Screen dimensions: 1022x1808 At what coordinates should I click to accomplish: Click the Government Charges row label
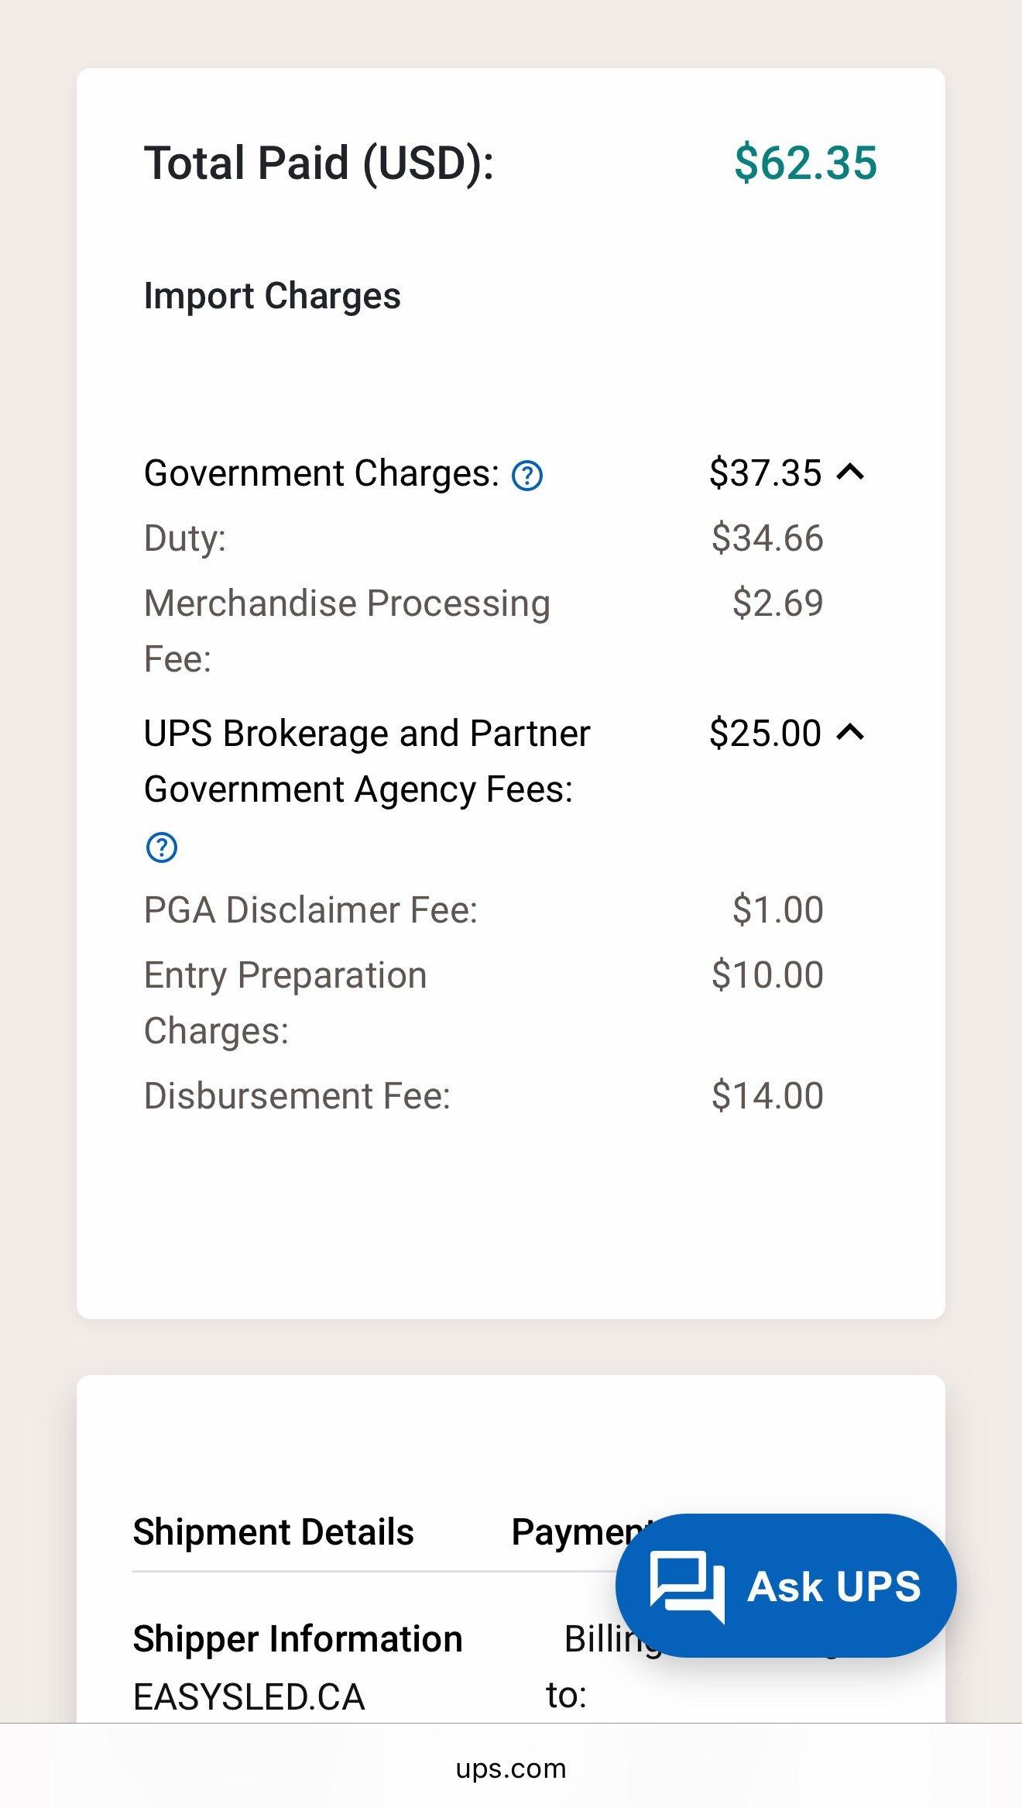pyautogui.click(x=321, y=473)
